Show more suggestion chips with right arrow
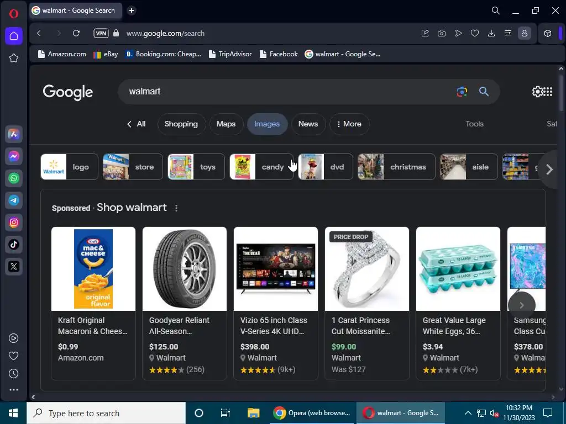The width and height of the screenshot is (566, 424). pyautogui.click(x=549, y=169)
